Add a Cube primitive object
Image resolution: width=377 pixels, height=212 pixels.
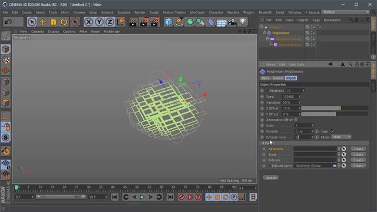click(168, 22)
